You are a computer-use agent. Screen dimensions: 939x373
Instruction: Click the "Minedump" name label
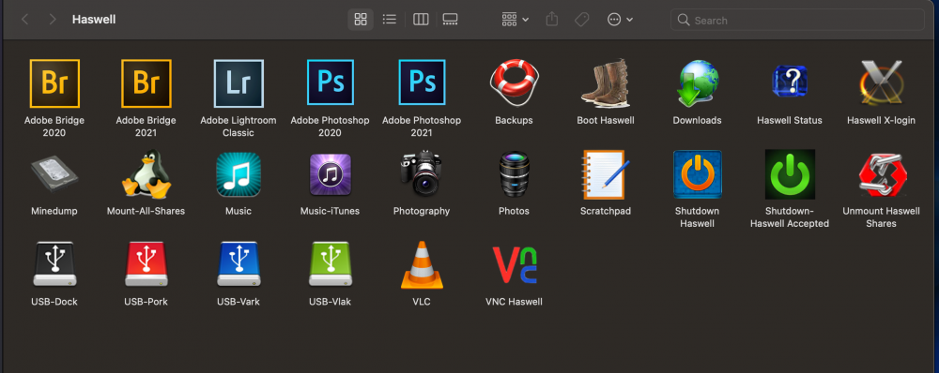[x=54, y=211]
